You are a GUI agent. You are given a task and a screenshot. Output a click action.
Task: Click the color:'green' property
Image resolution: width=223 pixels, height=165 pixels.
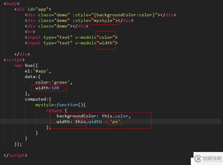pos(54,82)
